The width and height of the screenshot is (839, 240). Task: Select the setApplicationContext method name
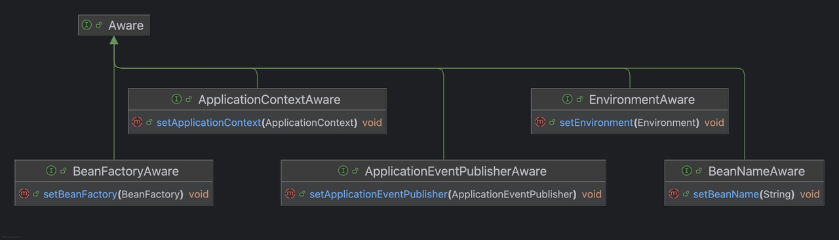click(208, 123)
